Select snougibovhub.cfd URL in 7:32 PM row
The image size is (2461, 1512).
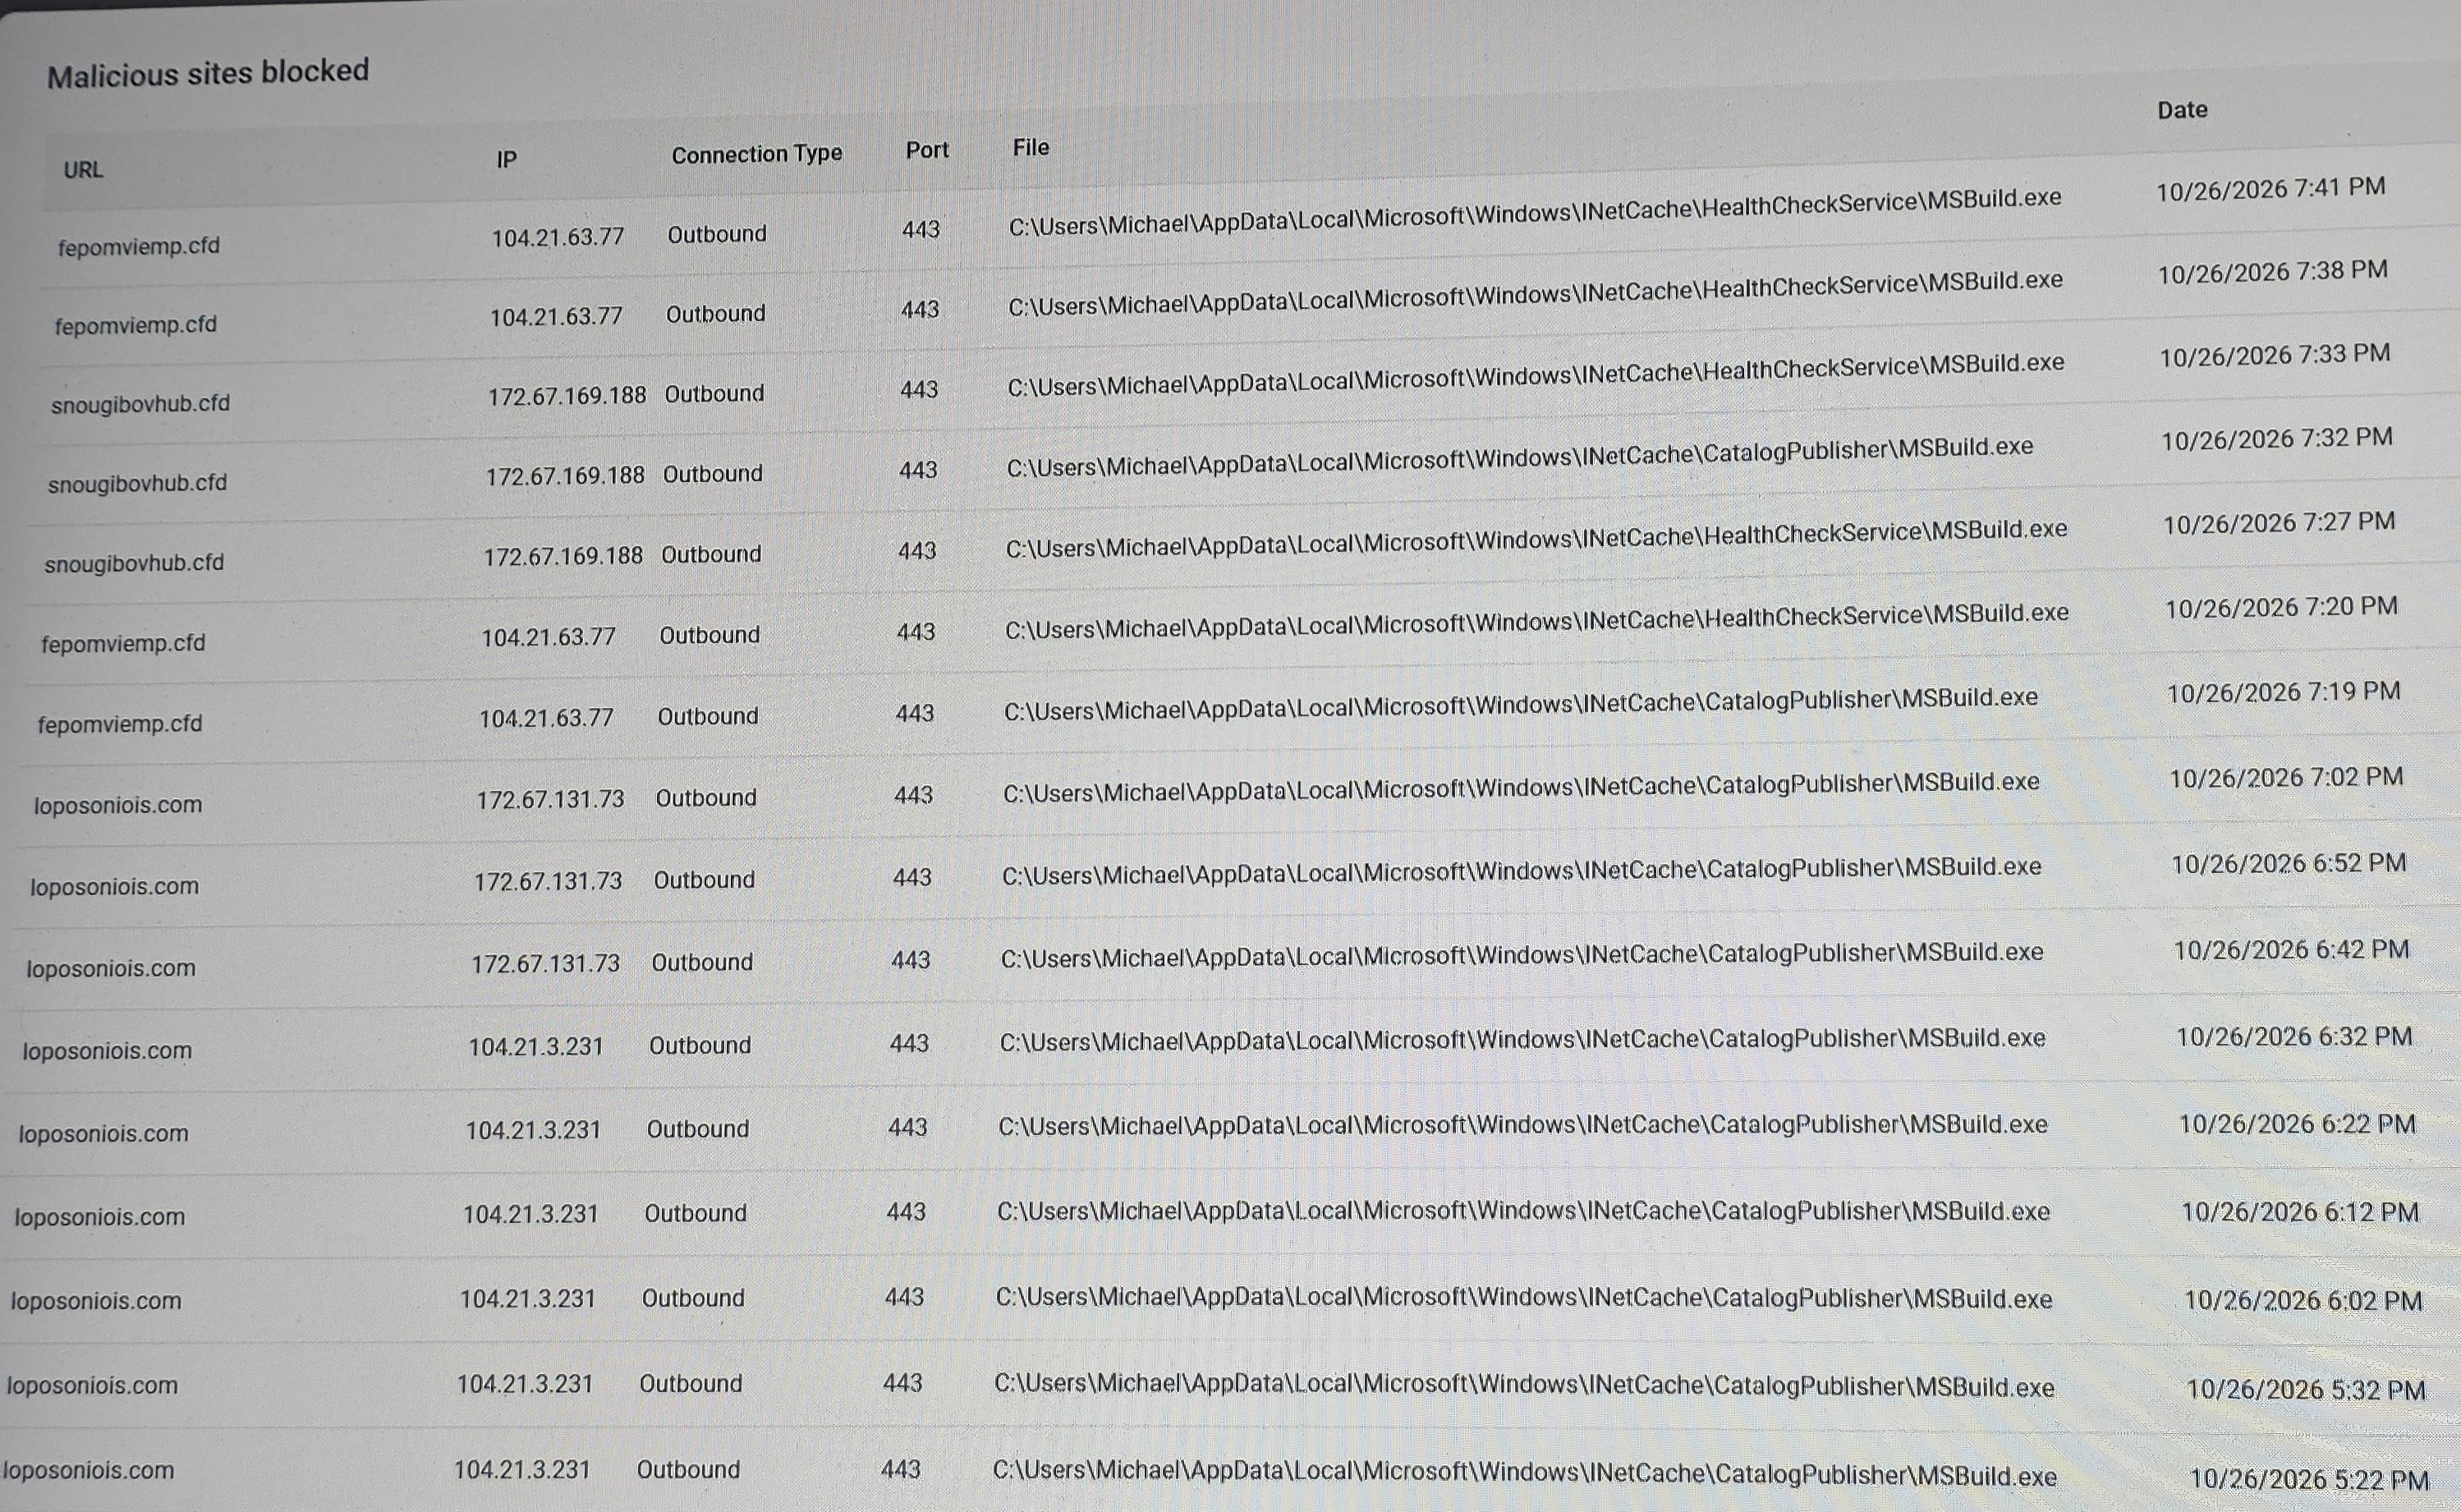[x=138, y=484]
